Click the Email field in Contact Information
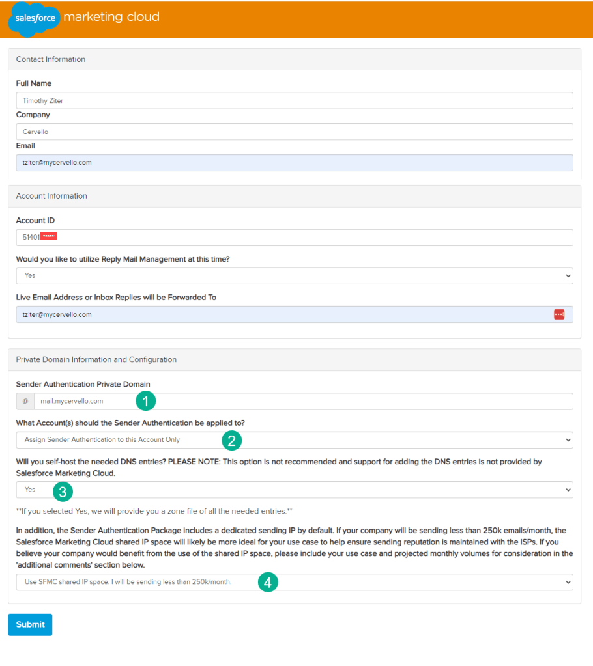Screen dimensions: 593x666 [294, 163]
